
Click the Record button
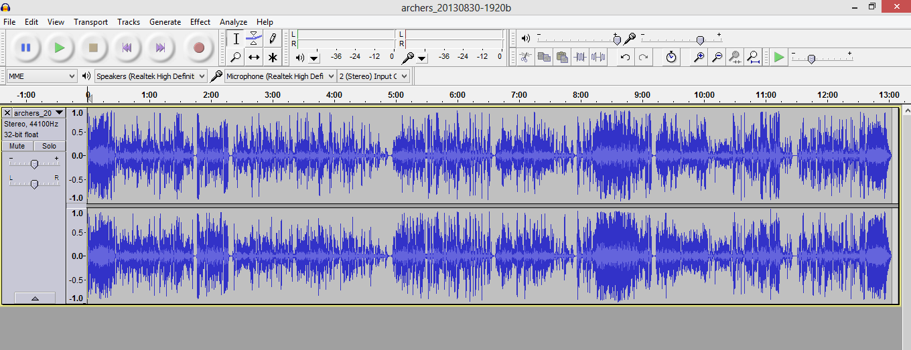[198, 48]
